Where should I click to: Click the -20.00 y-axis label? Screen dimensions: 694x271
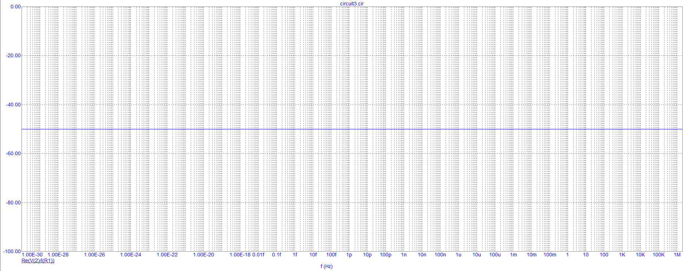[x=13, y=55]
